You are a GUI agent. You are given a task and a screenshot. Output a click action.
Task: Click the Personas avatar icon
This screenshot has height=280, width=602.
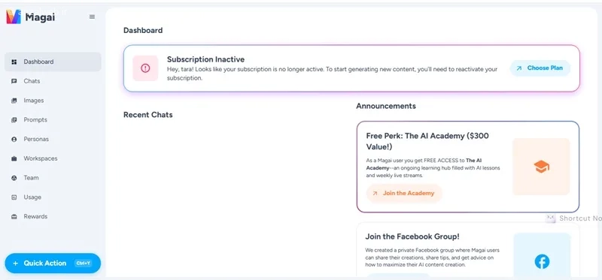tap(14, 140)
